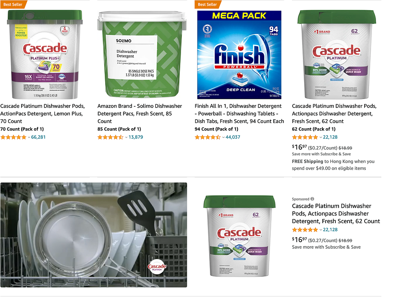Viewport: 406px width, 299px height.
Task: Click the sponsored Cascade Platinum title link
Action: click(x=336, y=214)
